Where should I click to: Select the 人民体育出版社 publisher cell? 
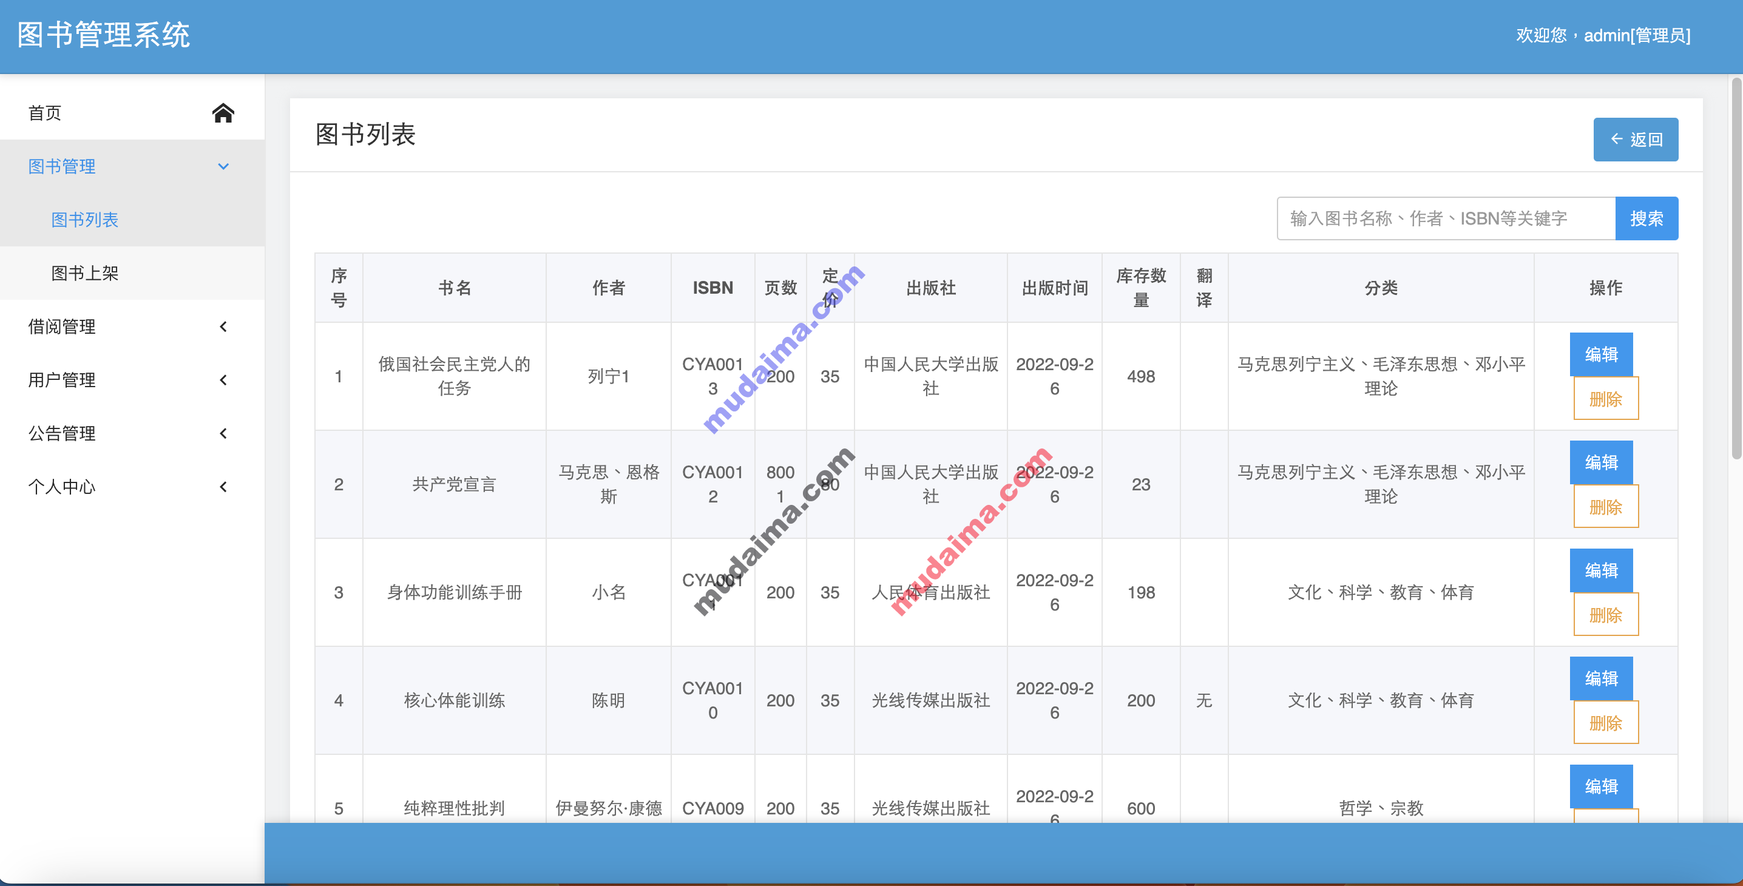930,592
